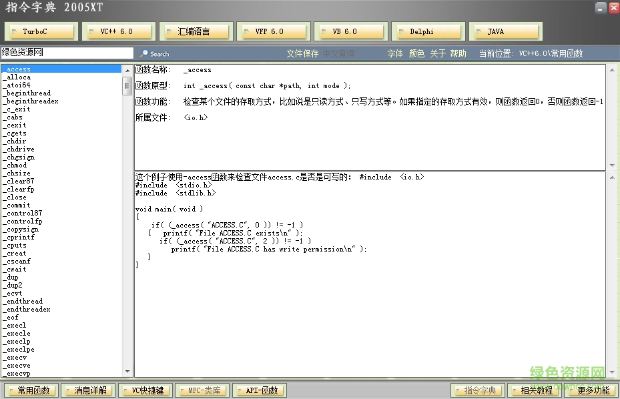Switch to the VB 6.0 tab

[x=350, y=31]
